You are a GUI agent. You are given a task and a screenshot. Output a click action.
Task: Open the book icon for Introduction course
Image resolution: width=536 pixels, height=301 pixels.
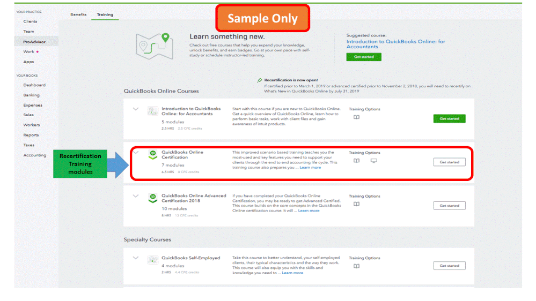pyautogui.click(x=356, y=117)
